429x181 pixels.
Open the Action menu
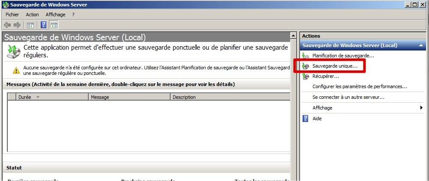click(32, 15)
